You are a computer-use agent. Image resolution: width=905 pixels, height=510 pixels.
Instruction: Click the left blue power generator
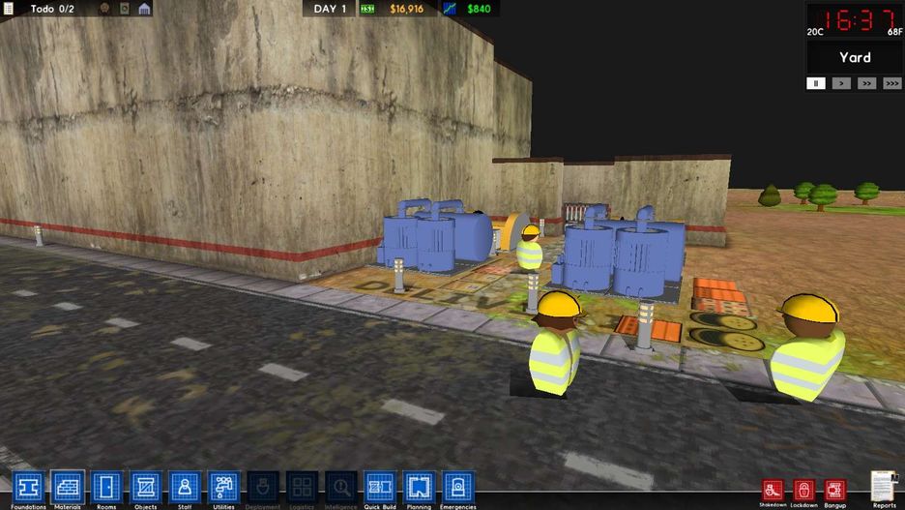(434, 236)
